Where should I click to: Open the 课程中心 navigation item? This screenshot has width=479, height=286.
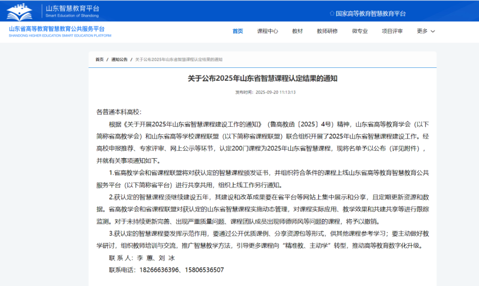pos(267,31)
